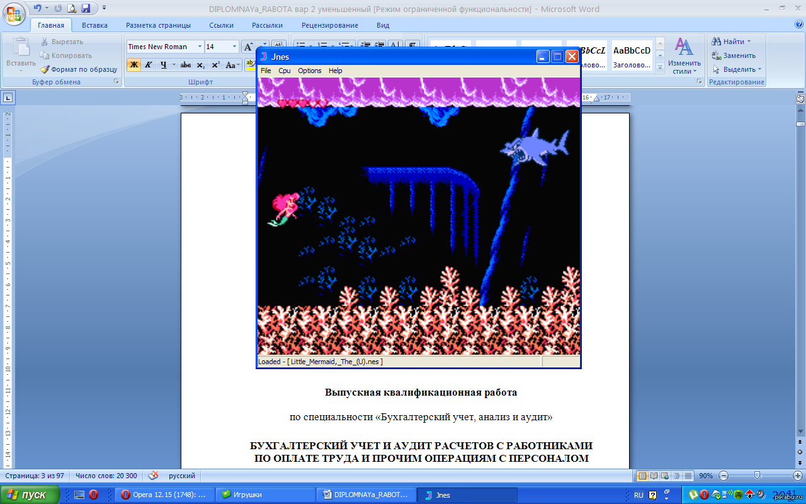
Task: Open the Выделить selection dropdown
Action: point(737,69)
